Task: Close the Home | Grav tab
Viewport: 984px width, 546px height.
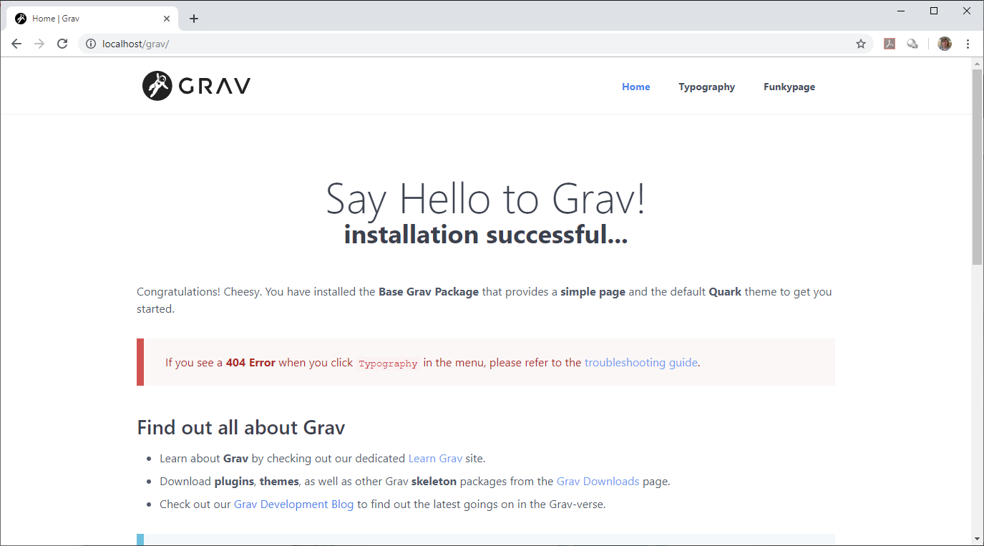Action: pos(167,19)
